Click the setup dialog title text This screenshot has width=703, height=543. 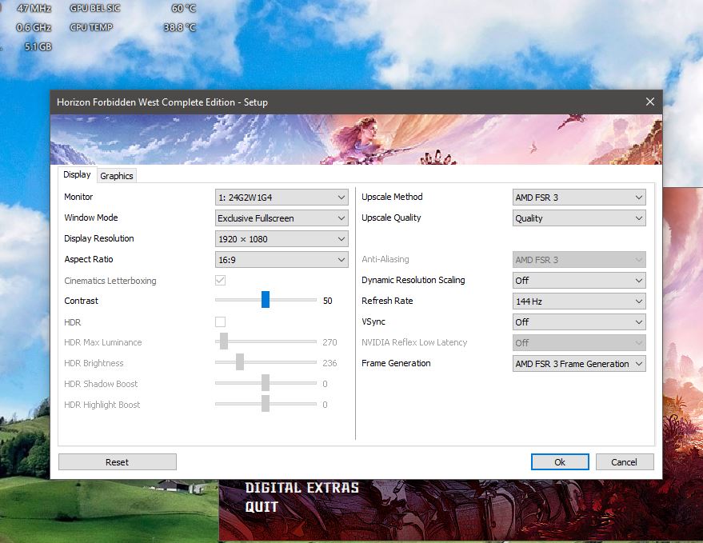pyautogui.click(x=162, y=102)
